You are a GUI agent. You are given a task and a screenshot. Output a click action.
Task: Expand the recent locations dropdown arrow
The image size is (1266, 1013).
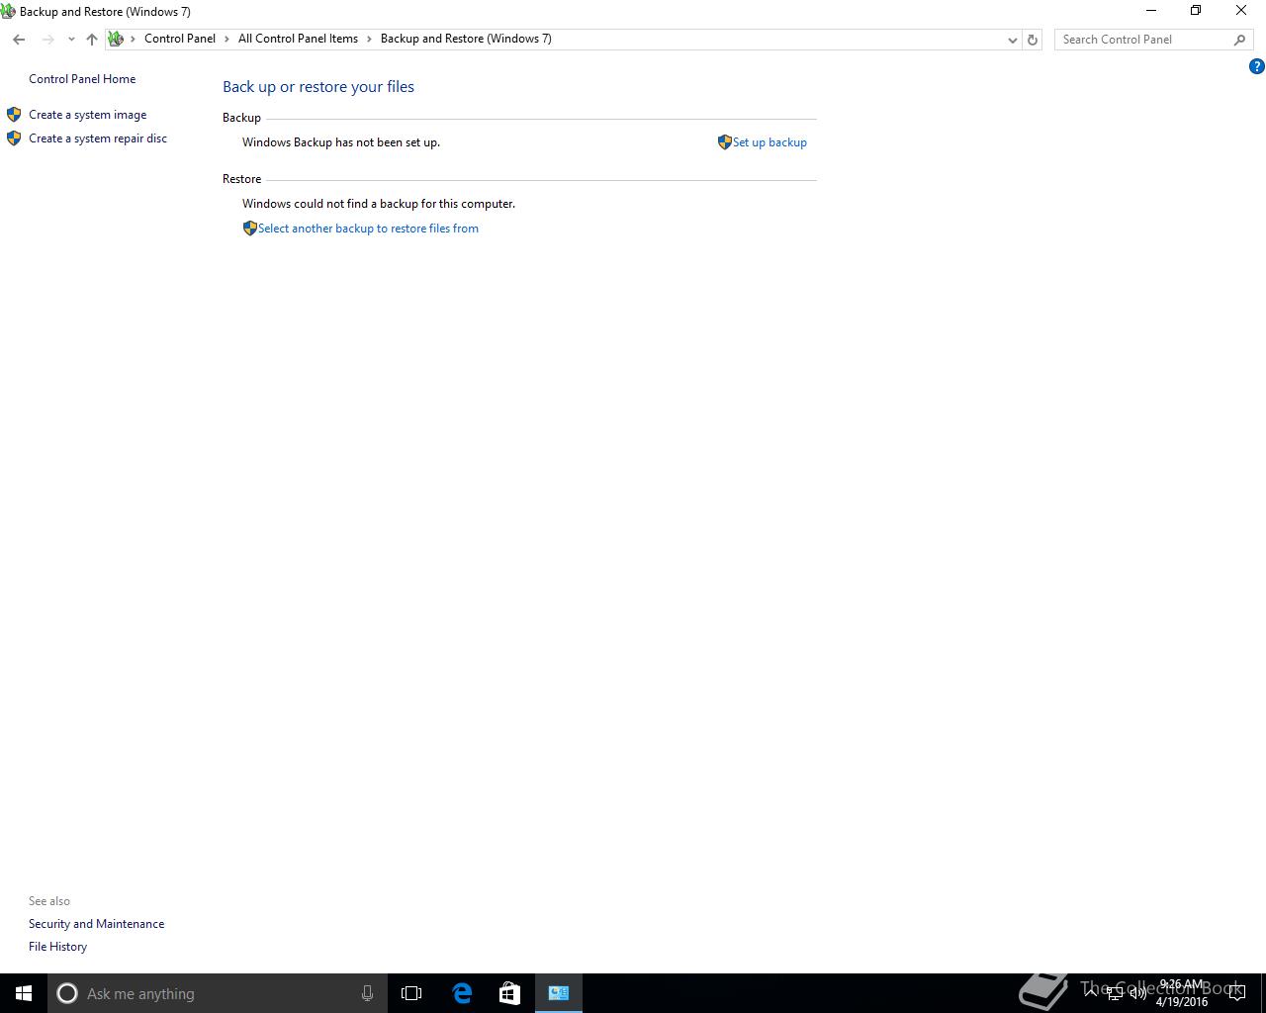[71, 40]
